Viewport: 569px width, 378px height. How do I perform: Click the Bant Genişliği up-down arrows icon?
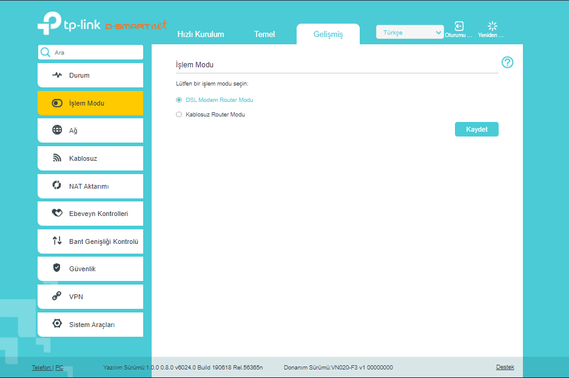coord(57,240)
